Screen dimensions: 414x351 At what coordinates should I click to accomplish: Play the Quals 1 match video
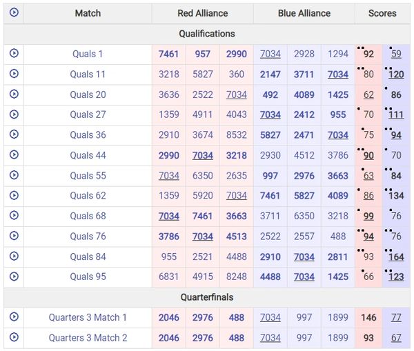[14, 54]
